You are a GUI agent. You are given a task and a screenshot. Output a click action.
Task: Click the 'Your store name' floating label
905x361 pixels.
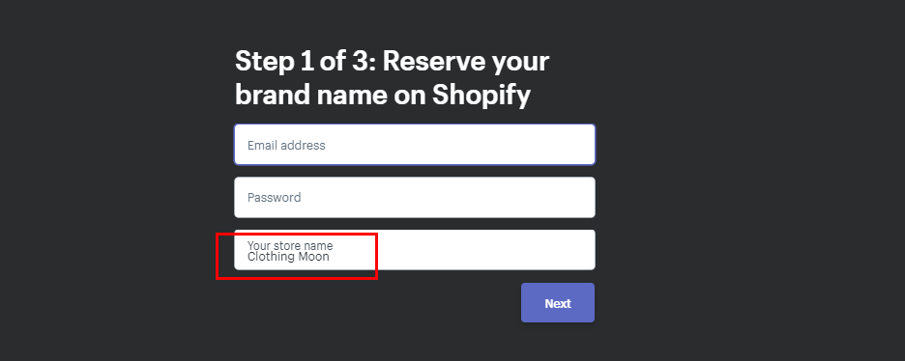pyautogui.click(x=290, y=246)
